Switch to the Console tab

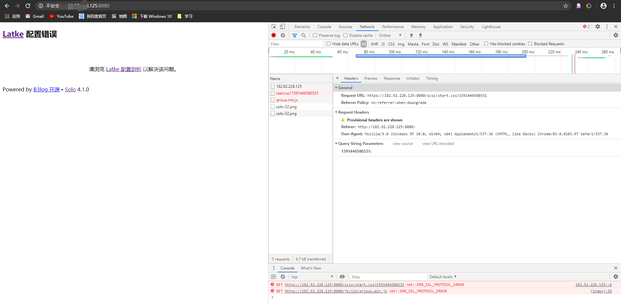tap(324, 27)
